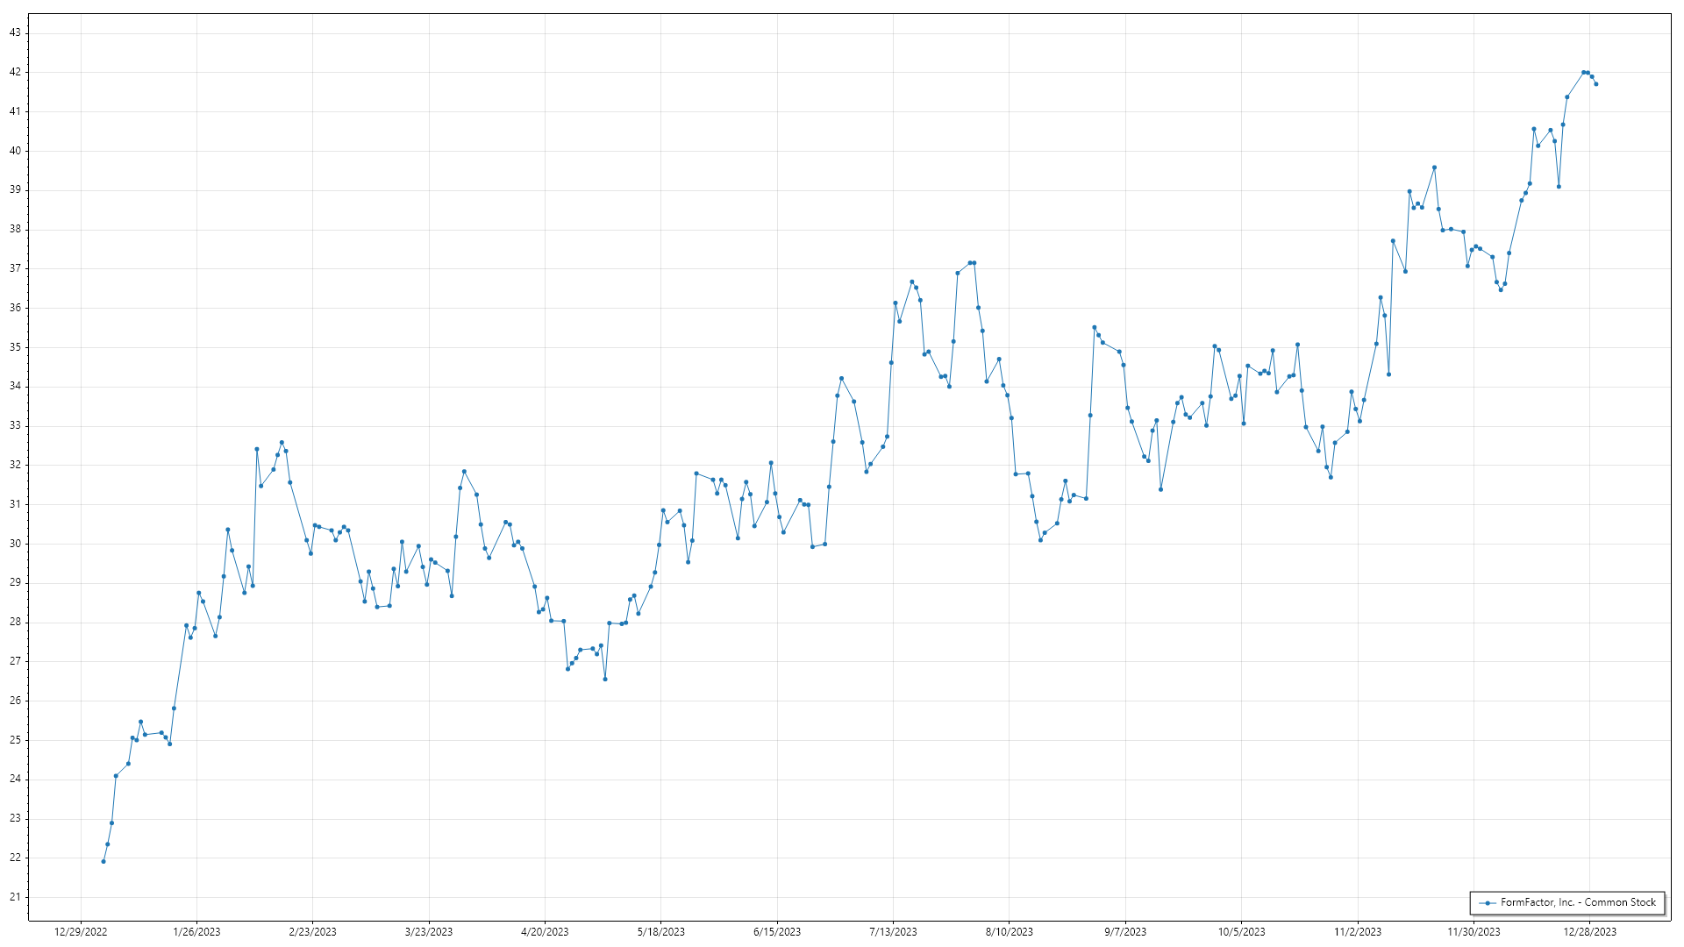The image size is (1684, 947).
Task: Click the 9/7/2023 x-axis date label
Action: click(x=1125, y=932)
